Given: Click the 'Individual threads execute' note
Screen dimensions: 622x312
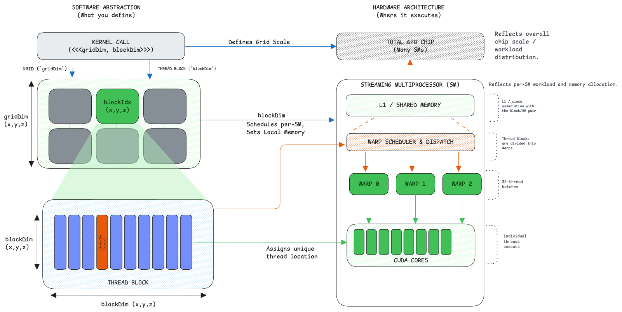Looking at the screenshot, I should coord(515,241).
